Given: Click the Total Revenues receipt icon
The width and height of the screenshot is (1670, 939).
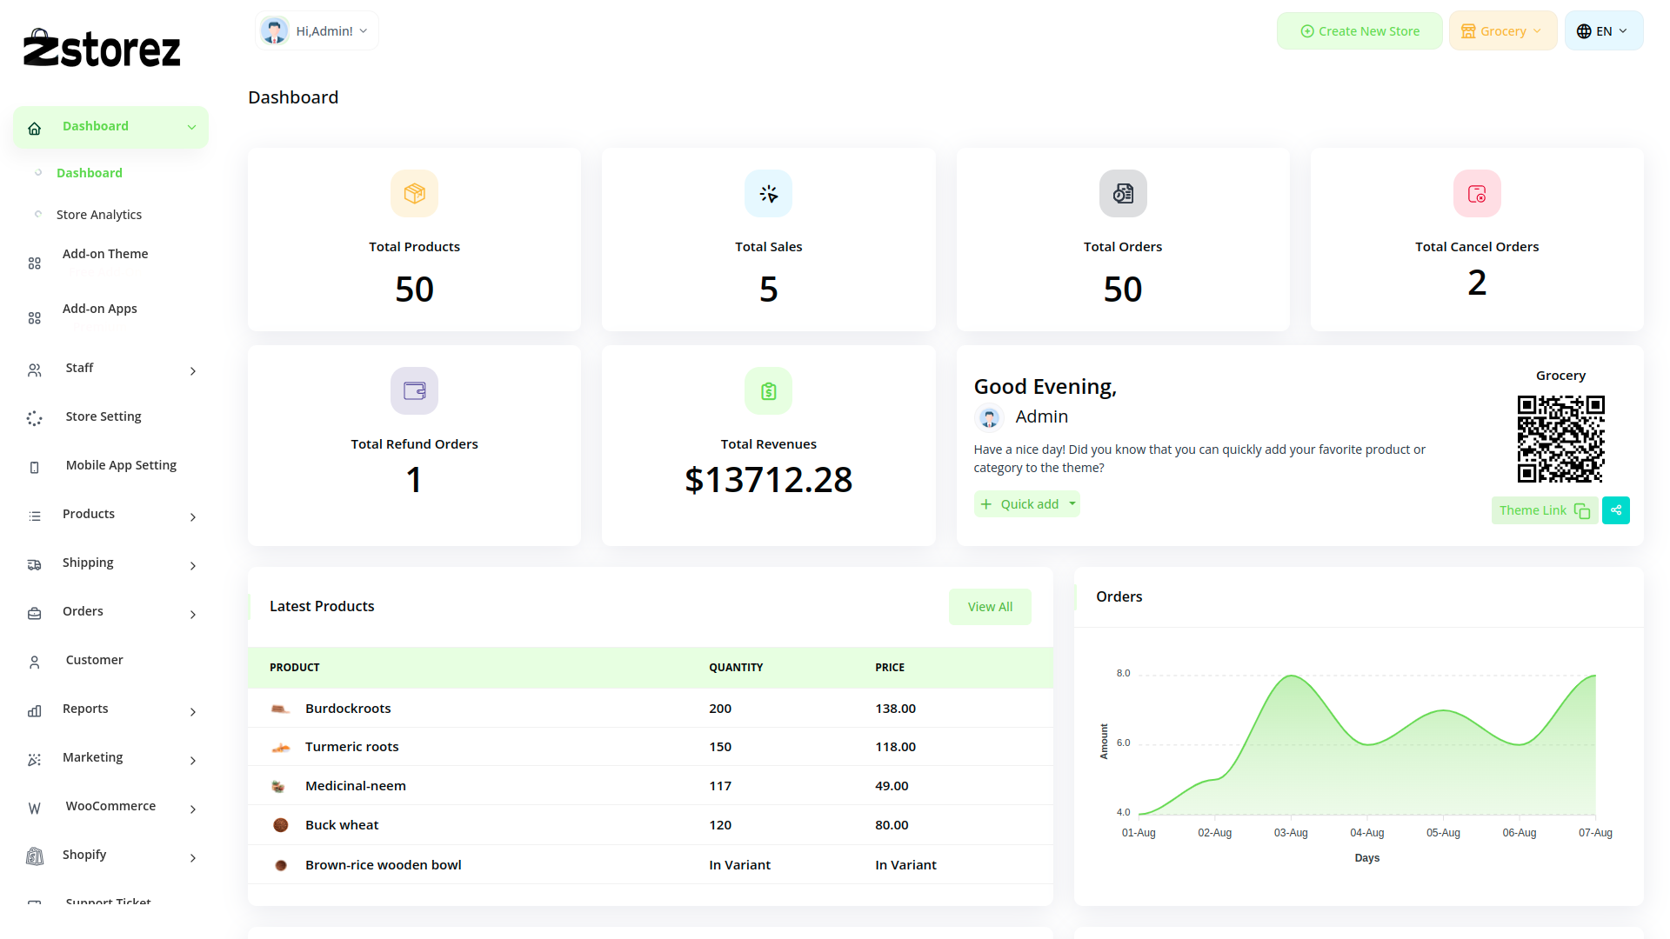Looking at the screenshot, I should (x=768, y=391).
